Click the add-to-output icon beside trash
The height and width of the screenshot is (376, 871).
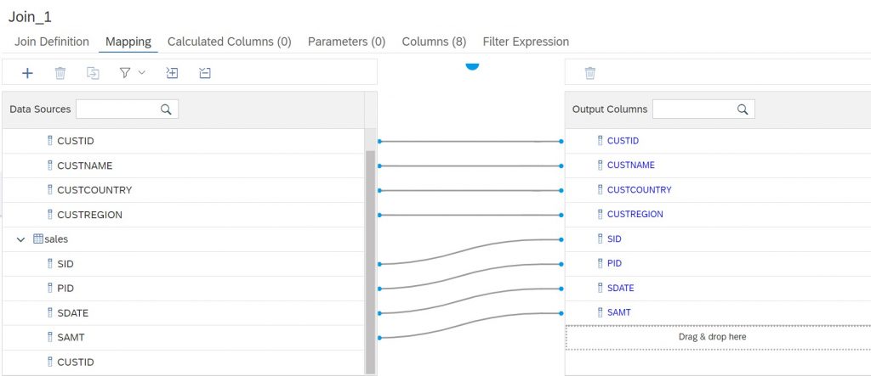(93, 73)
